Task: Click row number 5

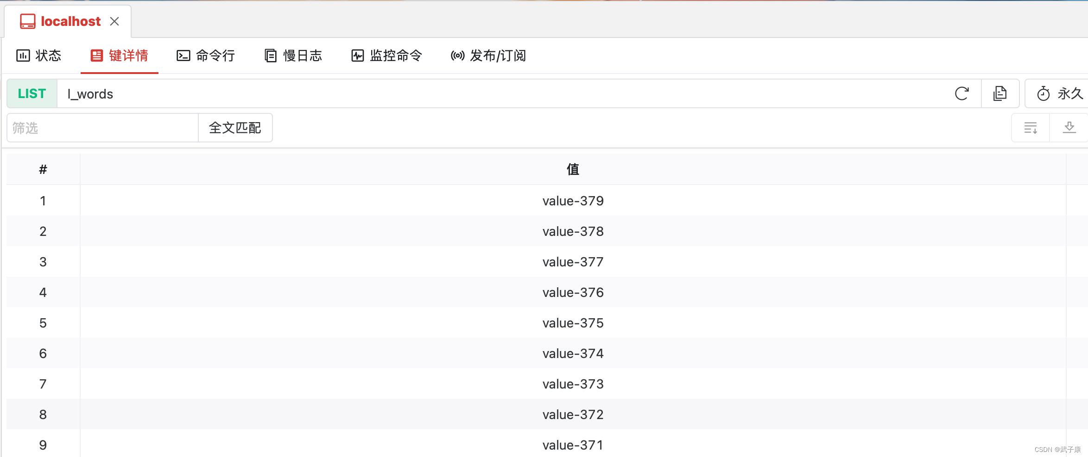Action: [x=43, y=323]
